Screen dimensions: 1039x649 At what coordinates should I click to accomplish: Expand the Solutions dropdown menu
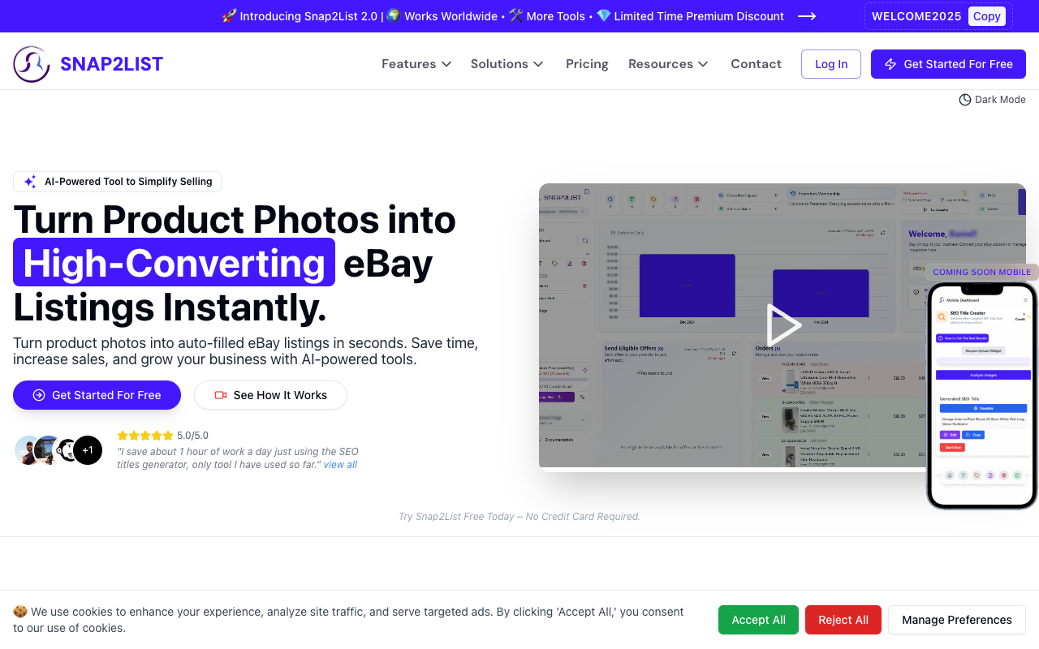507,64
